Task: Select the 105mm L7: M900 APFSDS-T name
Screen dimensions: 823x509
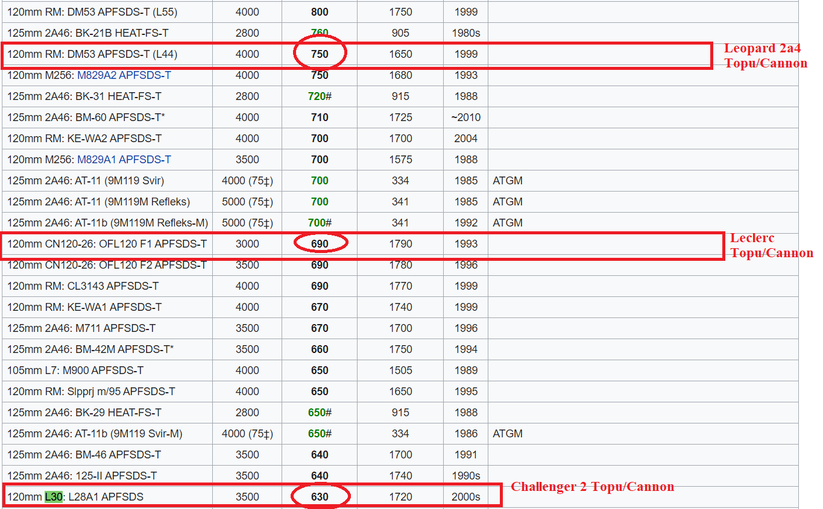Action: point(75,370)
